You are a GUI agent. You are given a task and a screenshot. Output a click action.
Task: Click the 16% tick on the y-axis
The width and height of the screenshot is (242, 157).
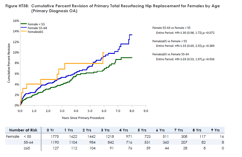(16, 21)
